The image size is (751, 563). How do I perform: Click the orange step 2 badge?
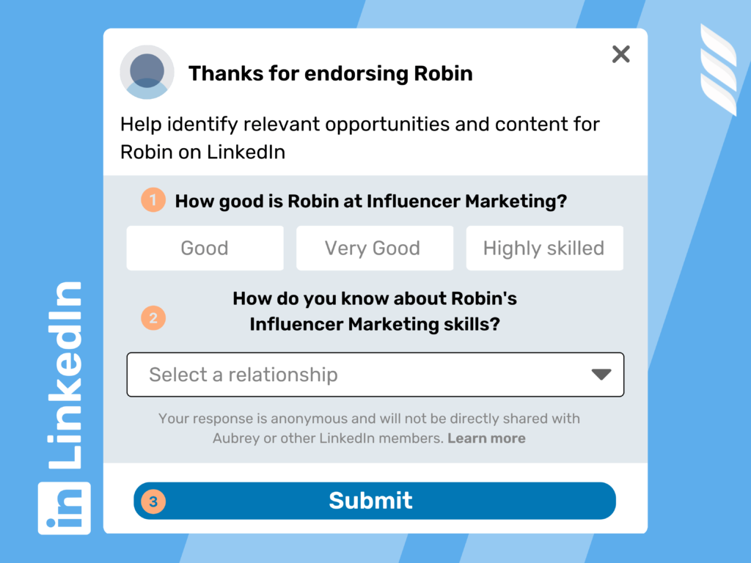(152, 317)
